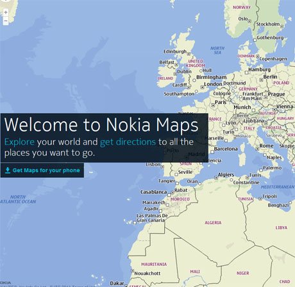Select the Lyon city label
295x287 pixels.
pos(231,123)
